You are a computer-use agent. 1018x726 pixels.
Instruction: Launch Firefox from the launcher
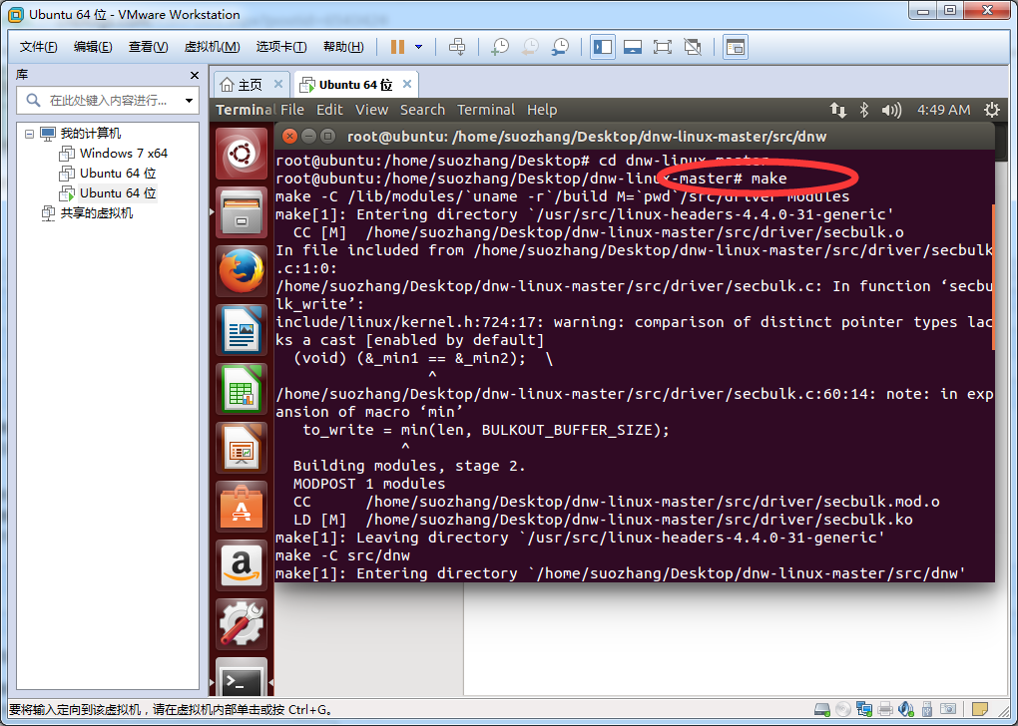(x=242, y=271)
